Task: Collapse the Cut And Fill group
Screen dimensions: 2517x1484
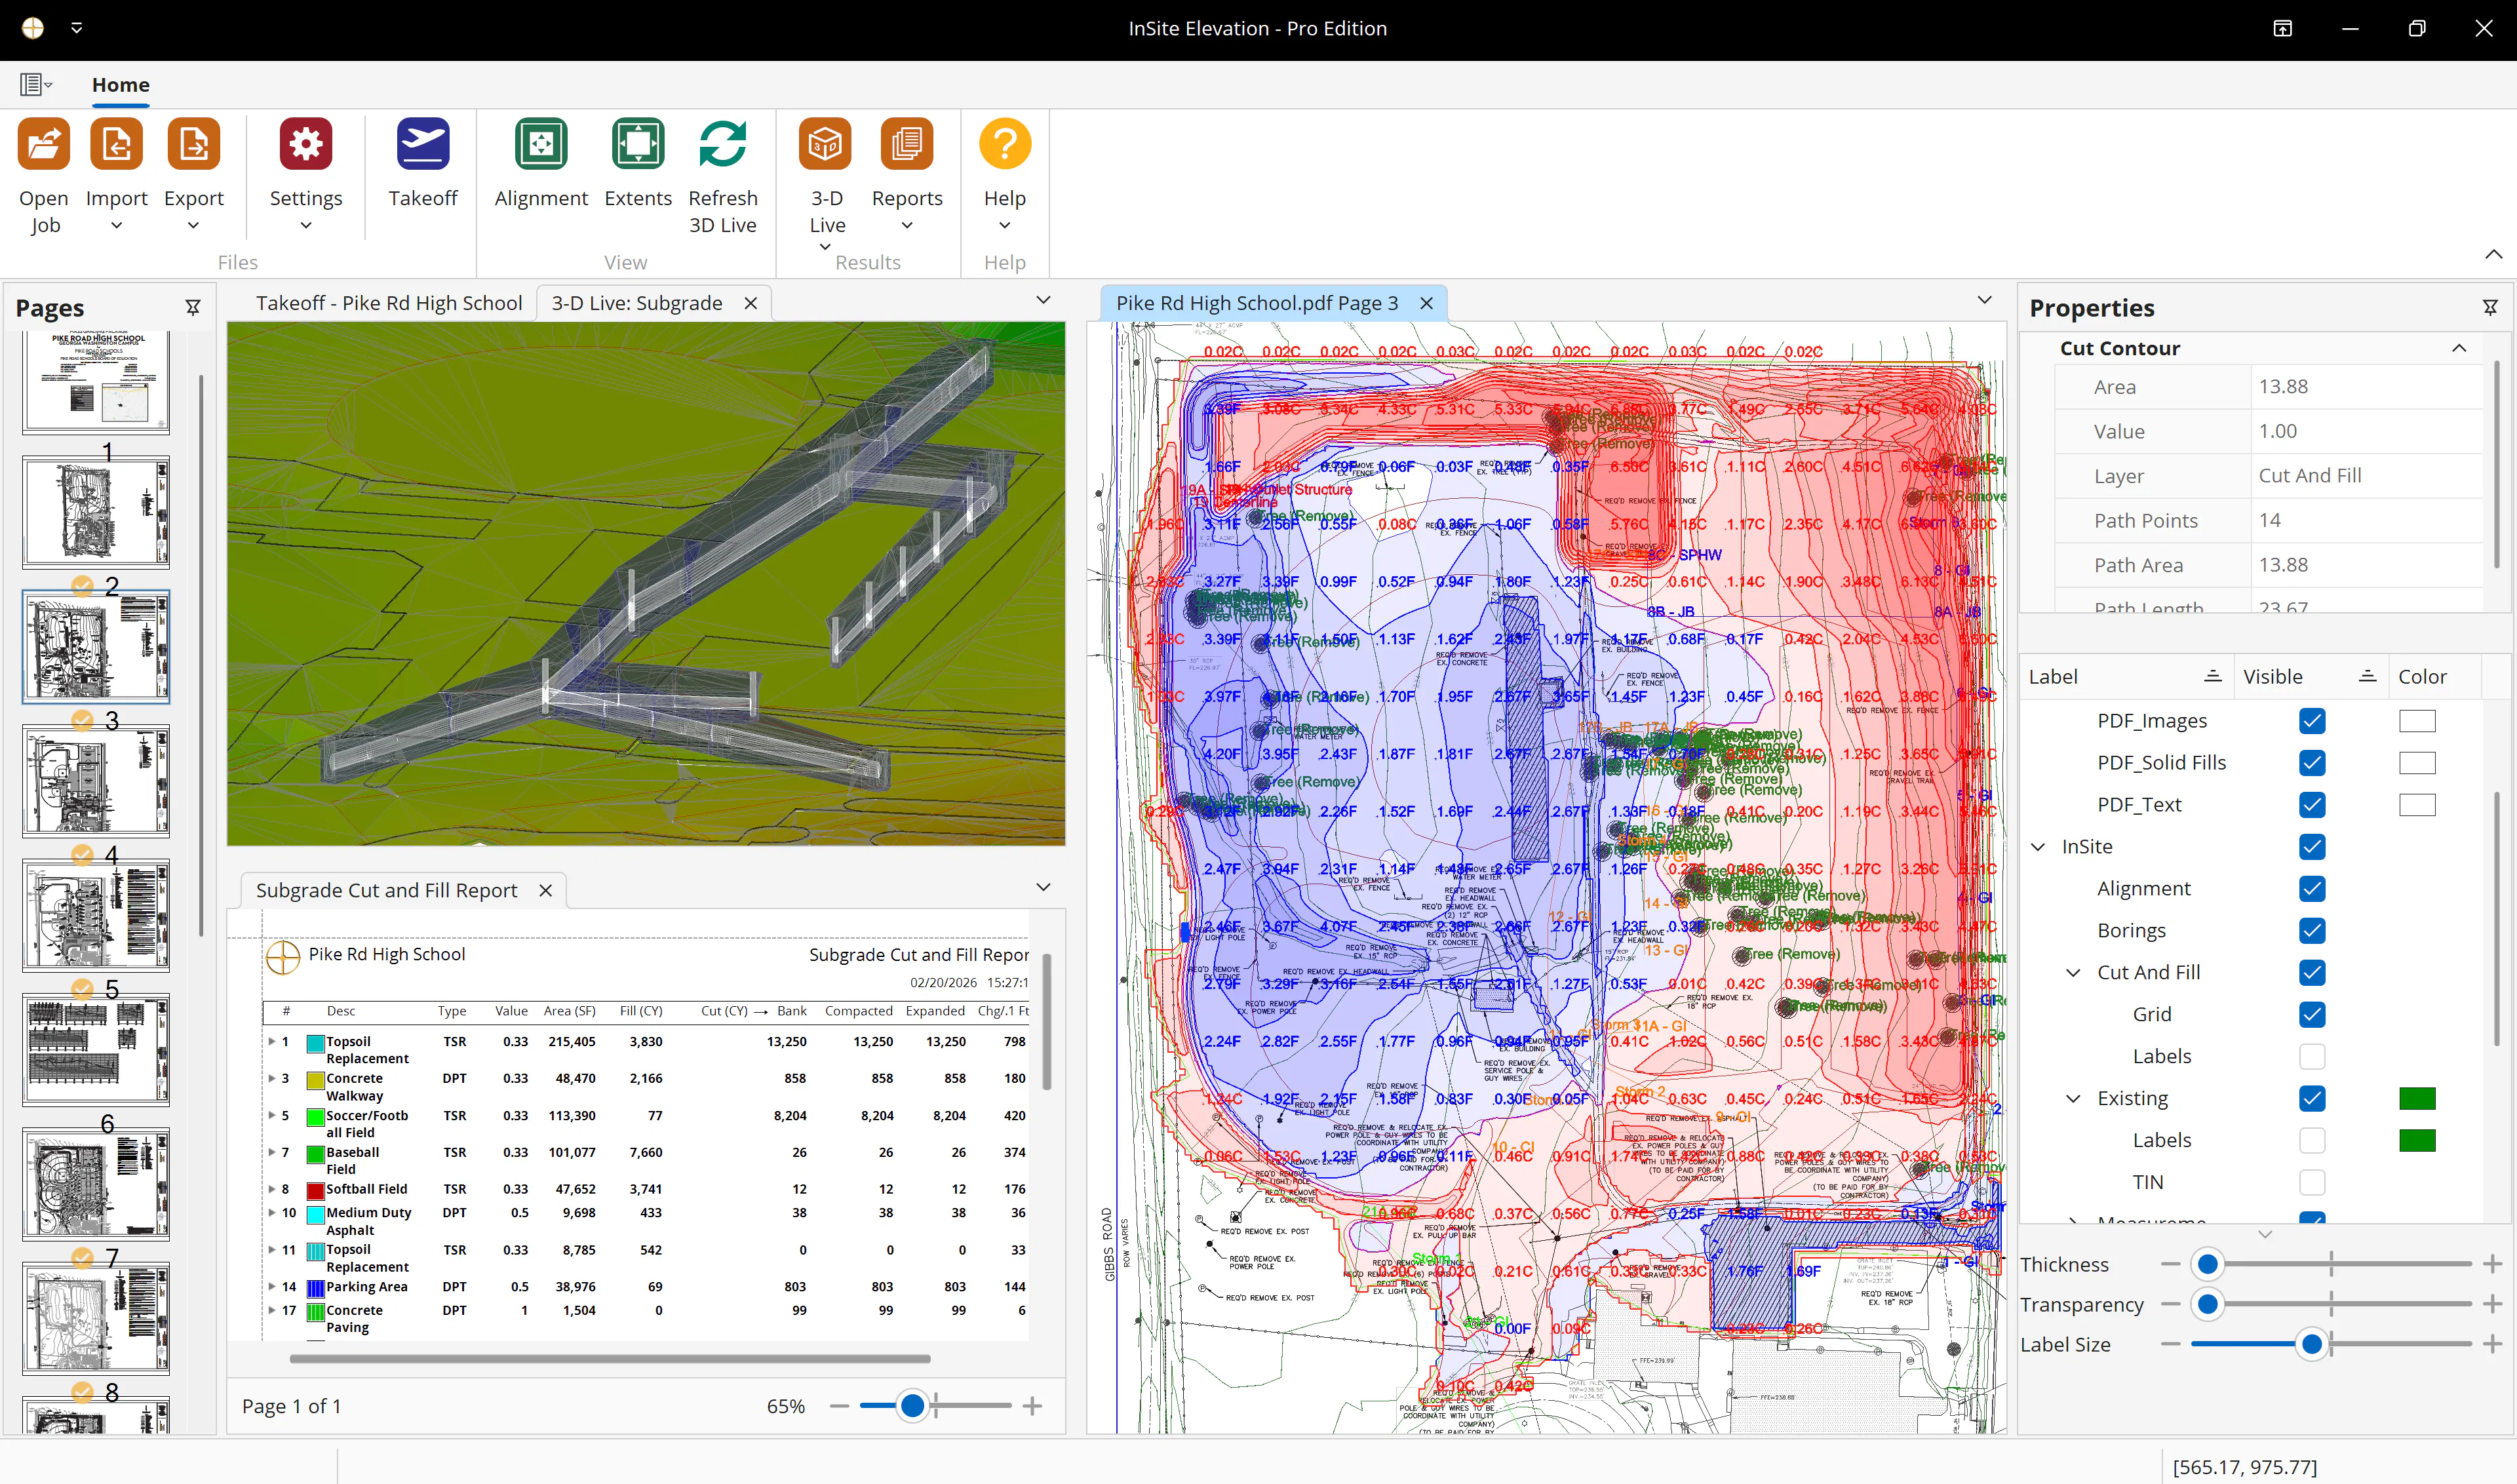Action: click(2074, 973)
